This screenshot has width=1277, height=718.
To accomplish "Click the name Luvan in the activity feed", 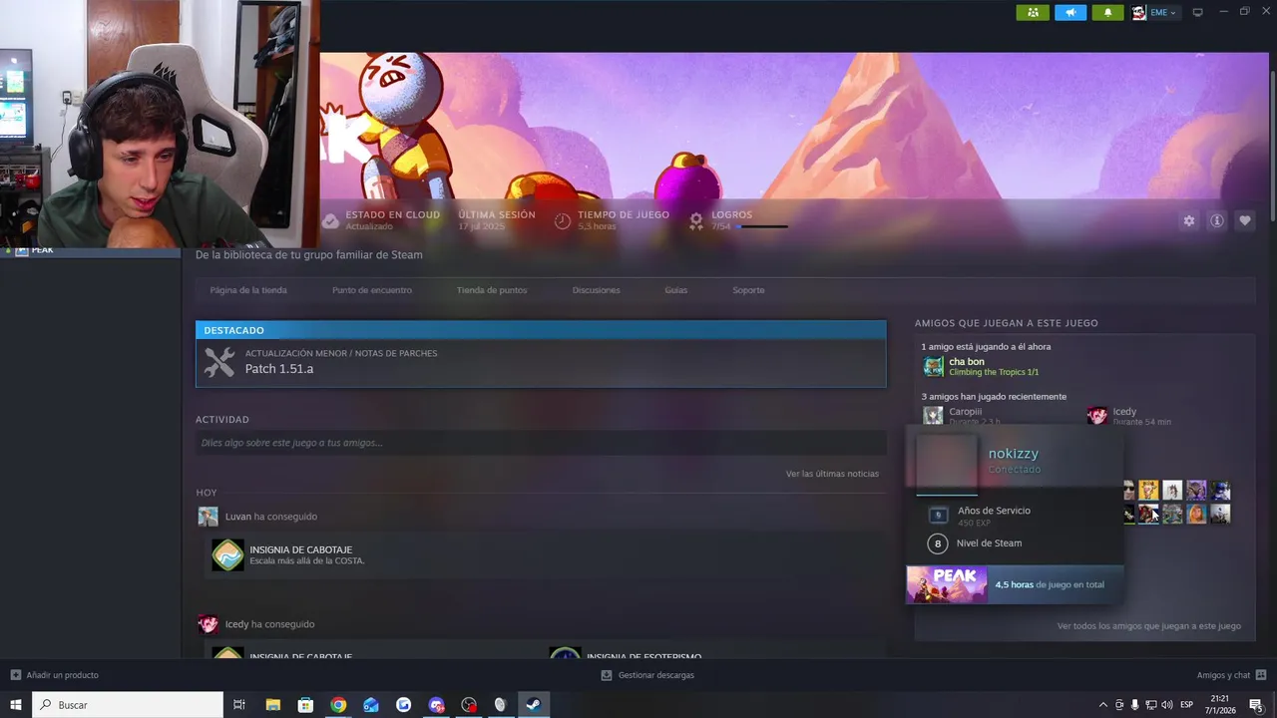I will click(238, 517).
